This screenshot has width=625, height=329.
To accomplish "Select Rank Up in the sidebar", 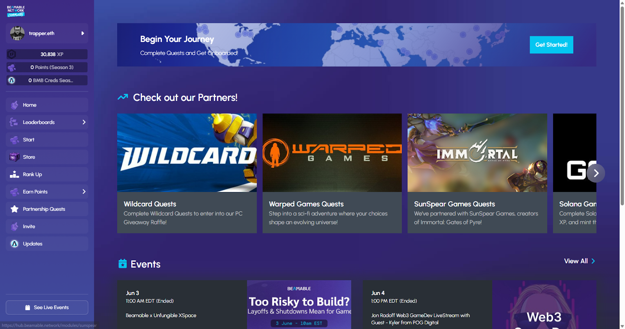I will (47, 174).
